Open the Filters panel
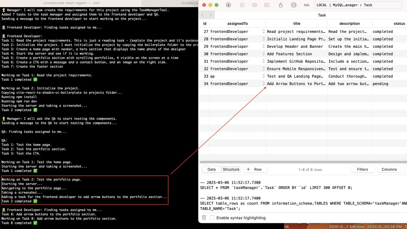407x229 pixels. point(362,169)
